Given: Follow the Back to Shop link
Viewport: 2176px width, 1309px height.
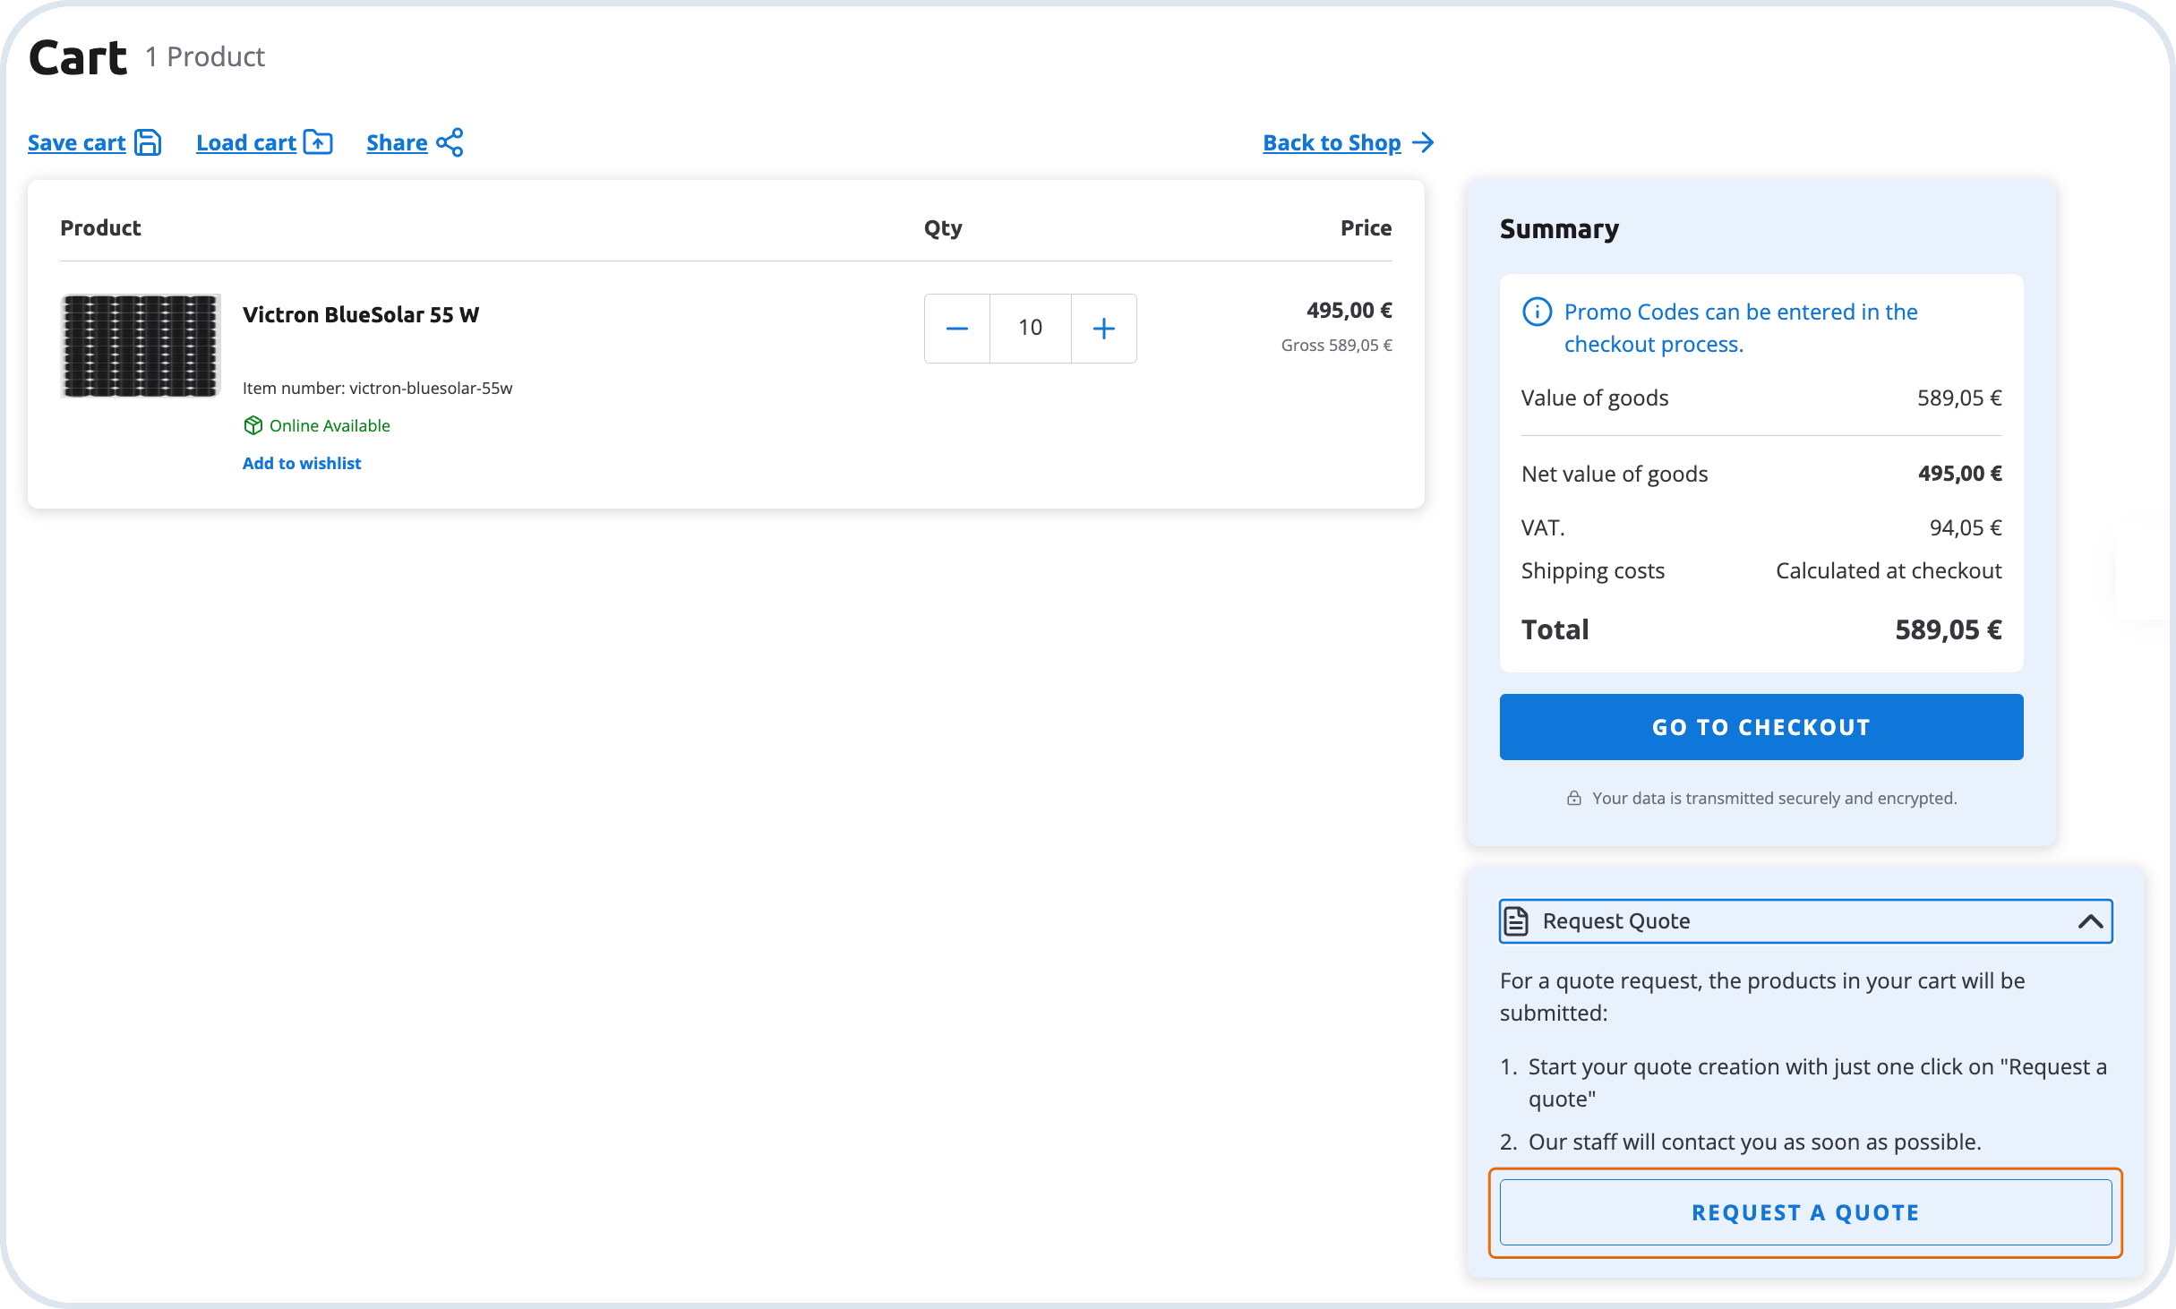Looking at the screenshot, I should 1332,142.
